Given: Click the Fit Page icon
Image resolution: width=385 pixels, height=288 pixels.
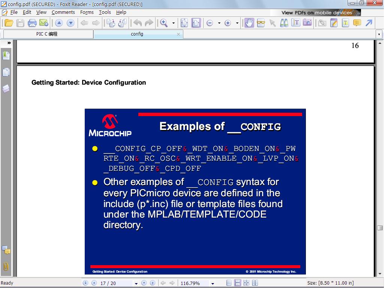Looking at the screenshot, I should pyautogui.click(x=184, y=23).
